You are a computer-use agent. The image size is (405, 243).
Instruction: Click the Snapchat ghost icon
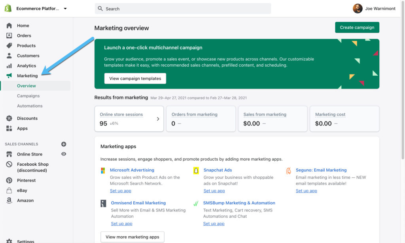pyautogui.click(x=196, y=170)
